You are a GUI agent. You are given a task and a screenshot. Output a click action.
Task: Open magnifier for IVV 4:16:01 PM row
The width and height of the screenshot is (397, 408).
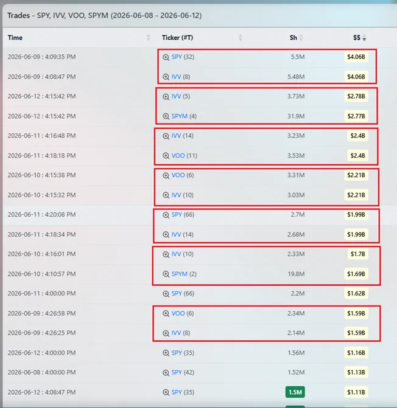[166, 254]
